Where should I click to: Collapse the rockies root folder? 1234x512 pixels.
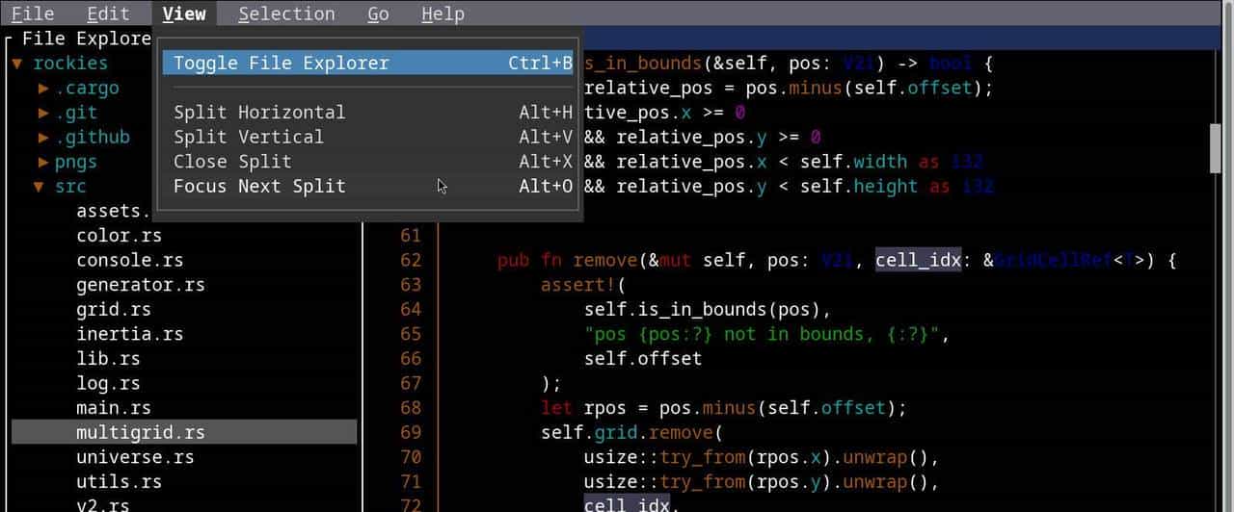tap(17, 64)
